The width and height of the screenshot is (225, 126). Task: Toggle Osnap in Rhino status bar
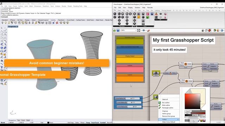pyautogui.click(x=88, y=122)
